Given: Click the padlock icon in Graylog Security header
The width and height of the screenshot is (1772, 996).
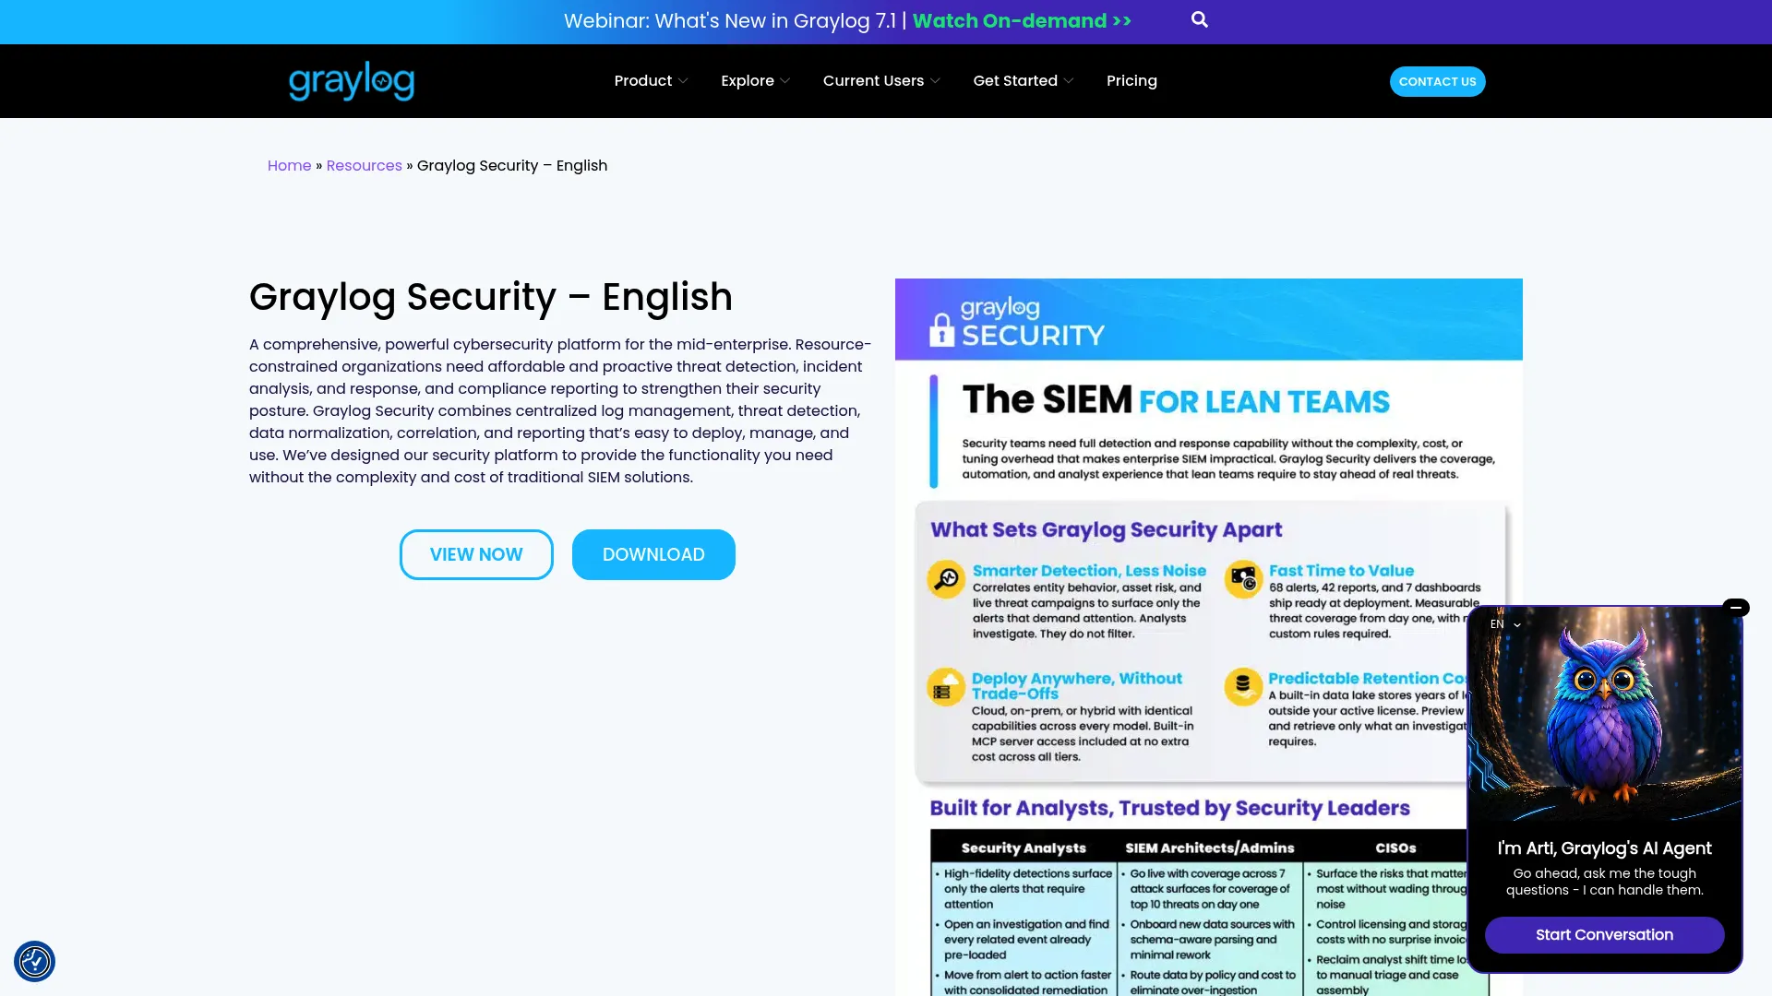Looking at the screenshot, I should point(941,329).
